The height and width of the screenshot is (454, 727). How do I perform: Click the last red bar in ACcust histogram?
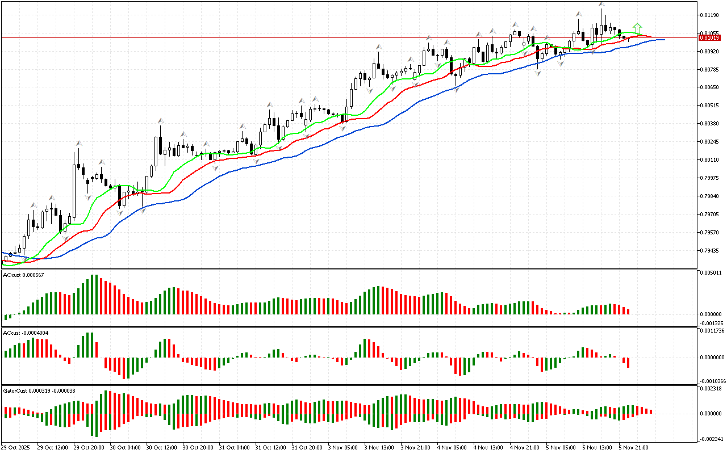click(x=628, y=363)
